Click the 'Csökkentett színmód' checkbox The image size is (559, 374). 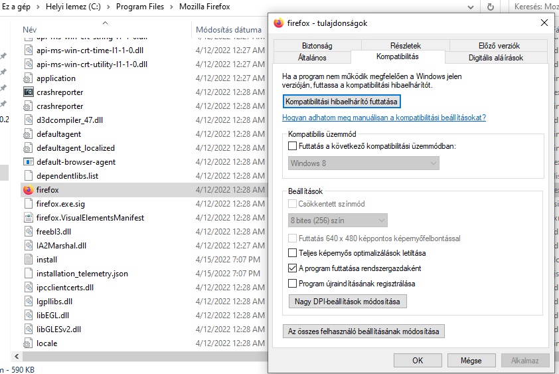(292, 204)
